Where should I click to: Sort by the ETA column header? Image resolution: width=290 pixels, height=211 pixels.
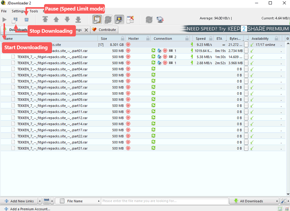(x=220, y=39)
